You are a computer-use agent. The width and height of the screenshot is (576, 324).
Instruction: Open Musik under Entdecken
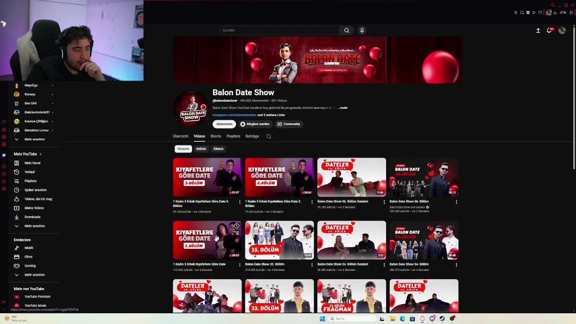(33, 248)
